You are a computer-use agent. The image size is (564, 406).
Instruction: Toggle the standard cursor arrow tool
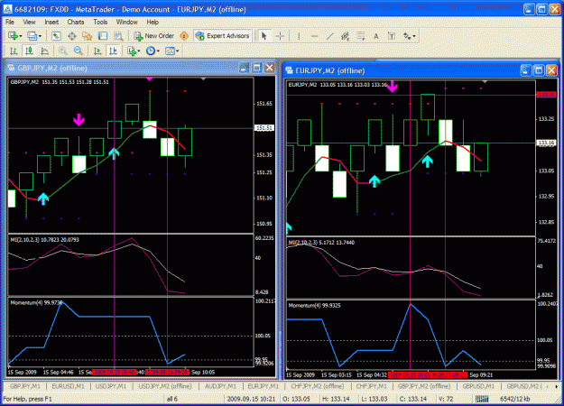[264, 36]
